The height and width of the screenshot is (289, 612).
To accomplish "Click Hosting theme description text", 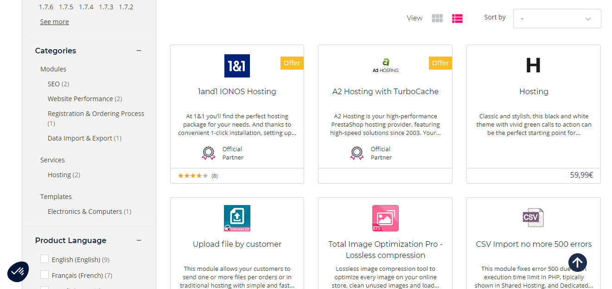I will click(x=534, y=124).
